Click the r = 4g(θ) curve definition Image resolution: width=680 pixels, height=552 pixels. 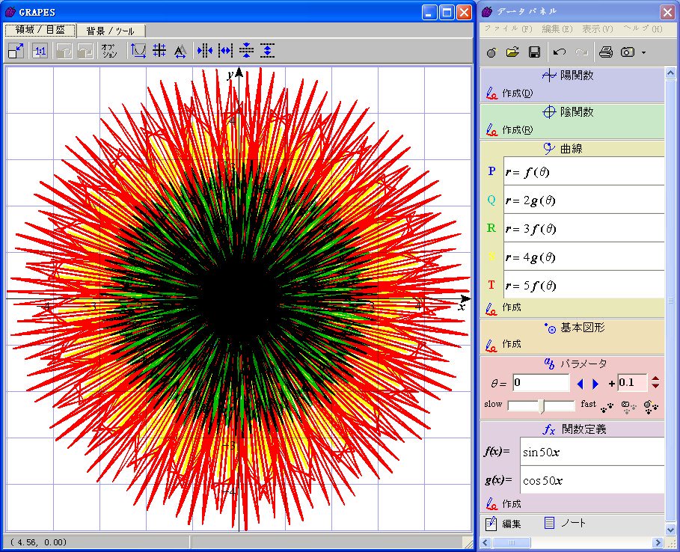pyautogui.click(x=583, y=257)
